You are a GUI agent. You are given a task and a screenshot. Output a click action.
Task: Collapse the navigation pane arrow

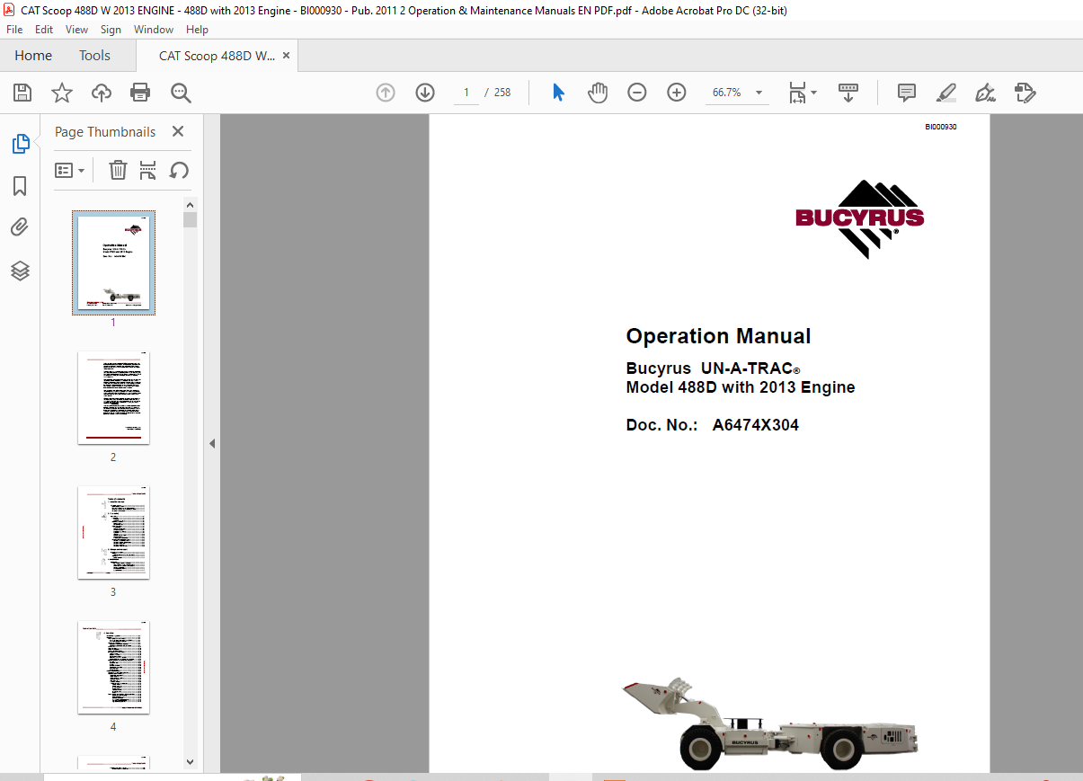tap(212, 443)
